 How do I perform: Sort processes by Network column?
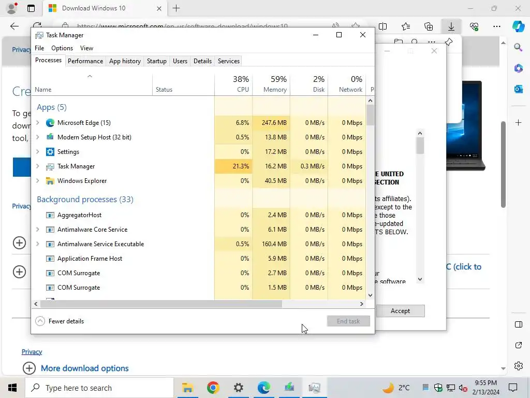347,84
